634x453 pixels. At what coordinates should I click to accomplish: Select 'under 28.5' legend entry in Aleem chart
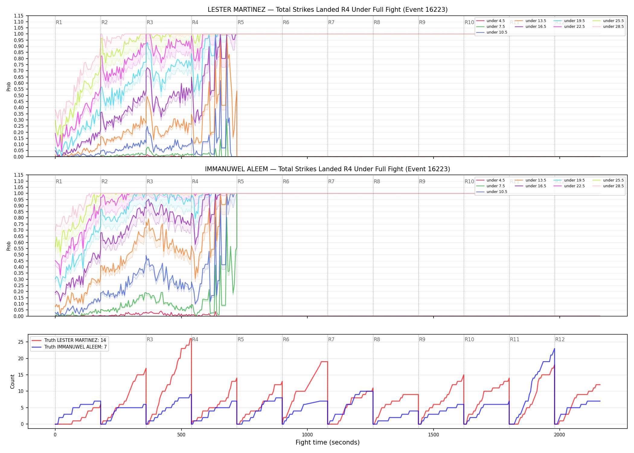(608, 186)
